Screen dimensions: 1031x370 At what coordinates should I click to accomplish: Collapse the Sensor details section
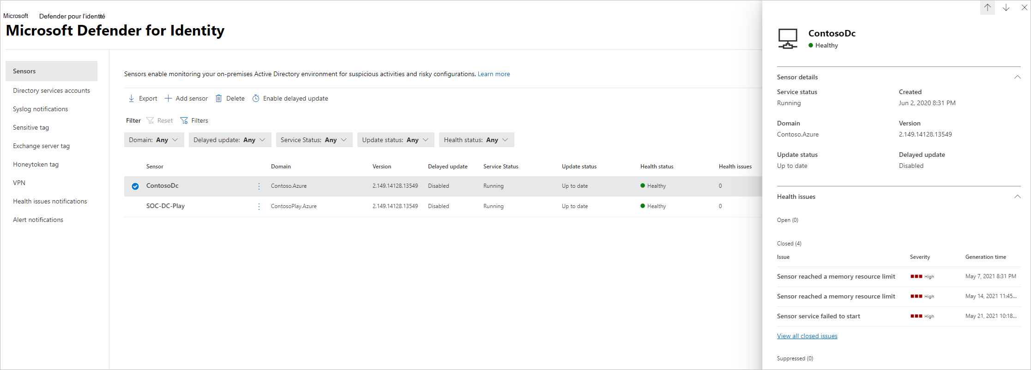(1017, 77)
